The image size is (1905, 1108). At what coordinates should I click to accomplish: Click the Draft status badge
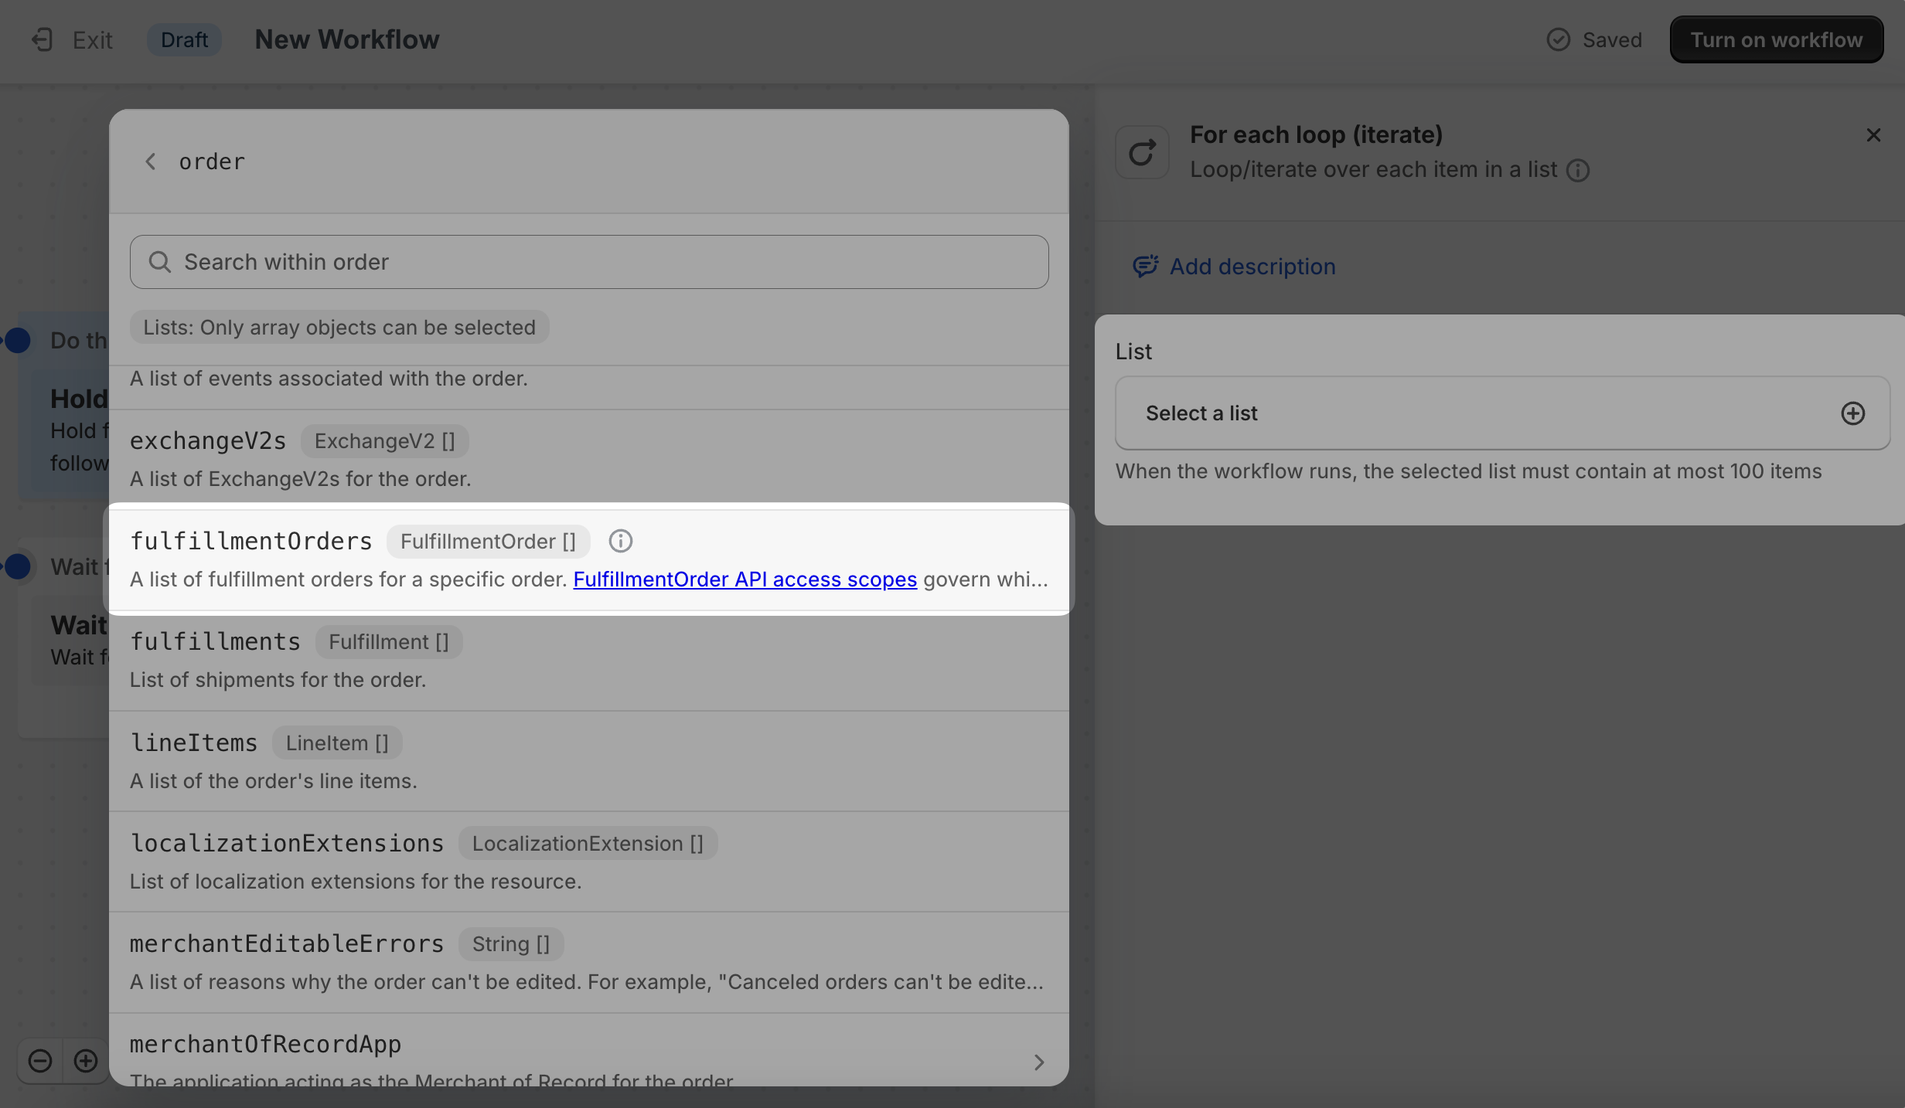coord(184,39)
